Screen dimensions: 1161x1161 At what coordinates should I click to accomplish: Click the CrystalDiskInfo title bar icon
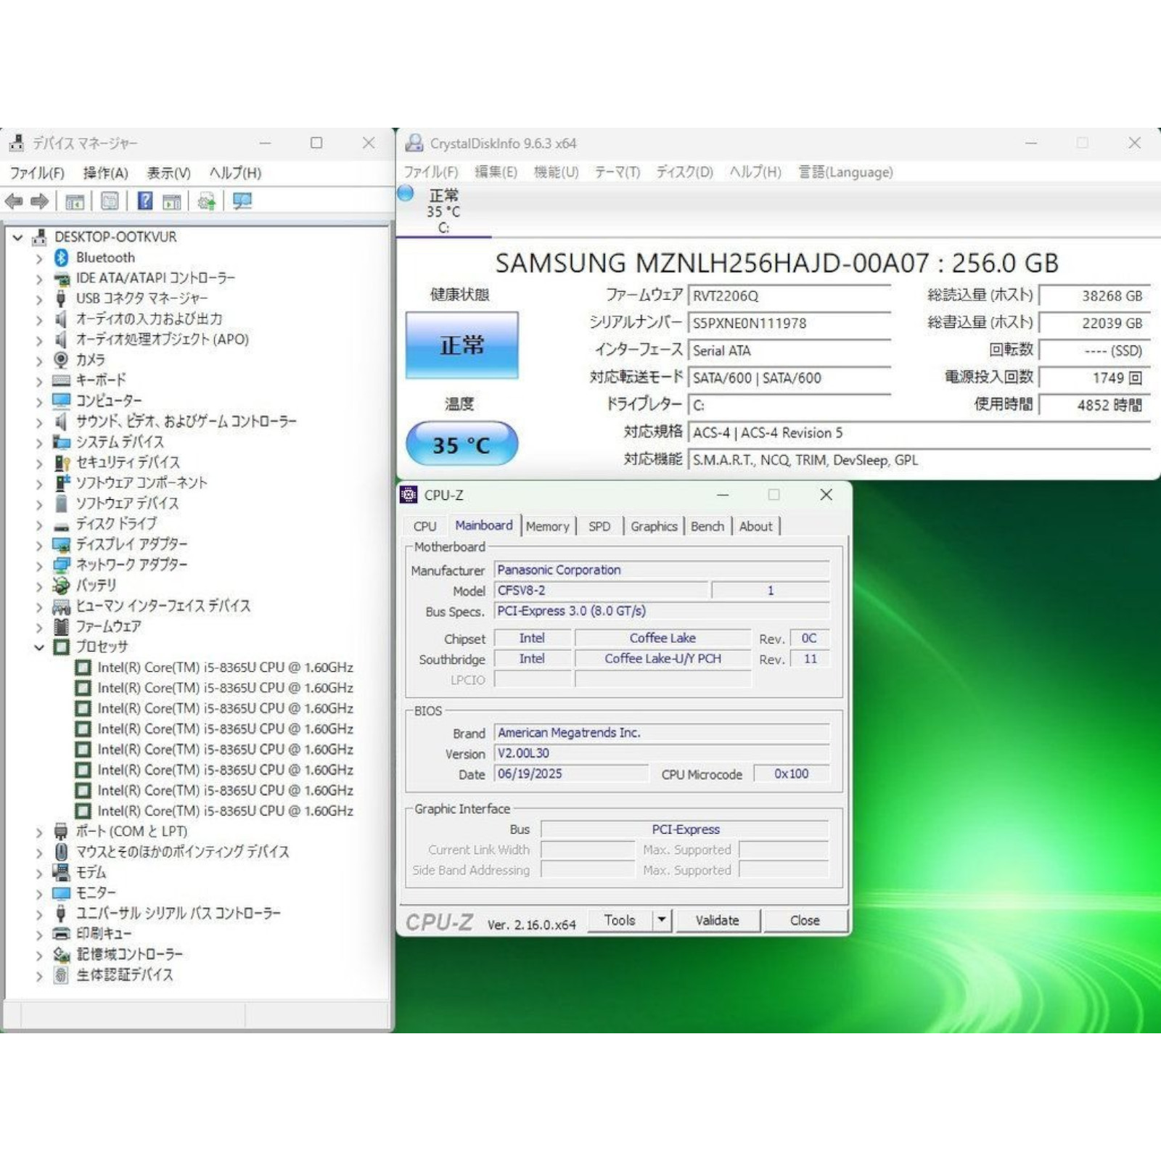pos(414,143)
